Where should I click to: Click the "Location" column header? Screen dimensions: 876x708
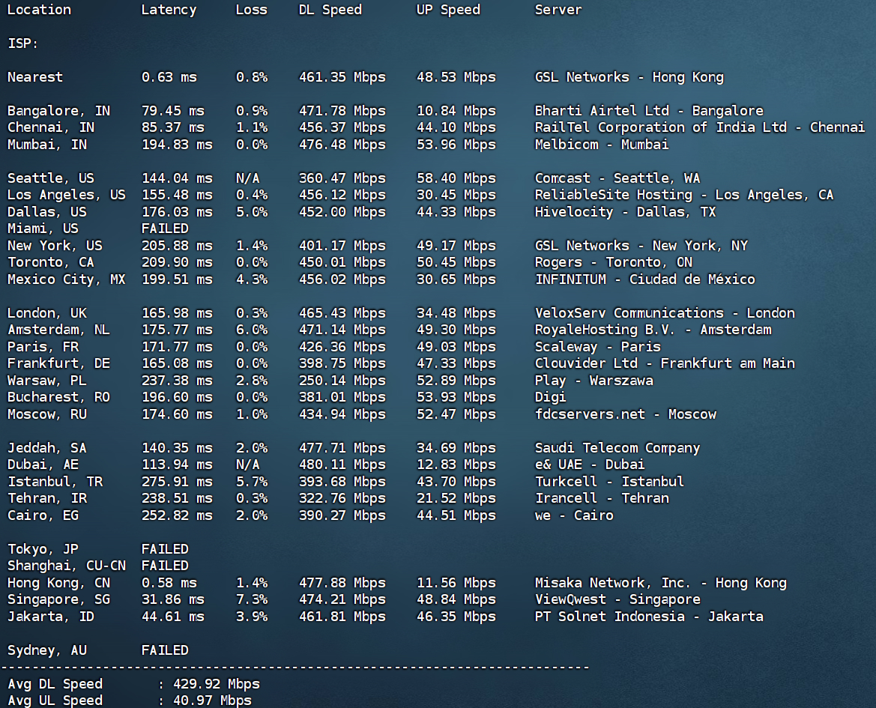pyautogui.click(x=39, y=10)
